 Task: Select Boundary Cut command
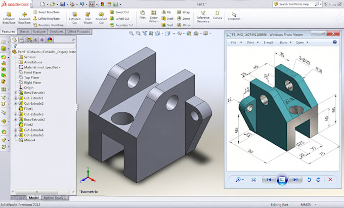(x=121, y=25)
